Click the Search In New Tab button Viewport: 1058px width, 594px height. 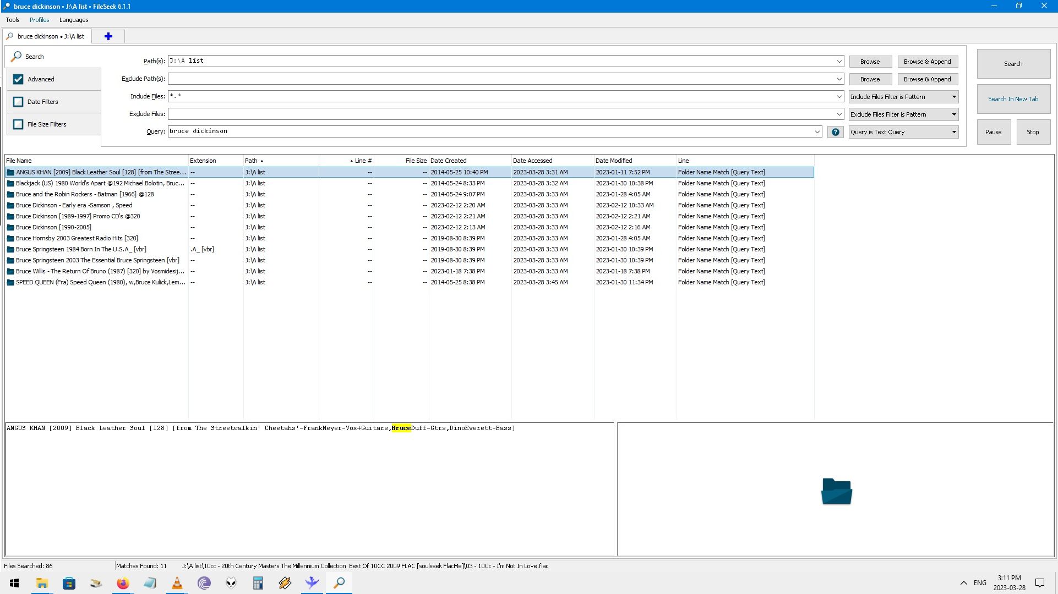1013,99
